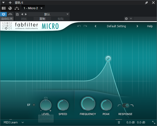Viewport: 157px width, 126px height.
Task: Click the FREQUENCY knob
Action: click(x=88, y=104)
